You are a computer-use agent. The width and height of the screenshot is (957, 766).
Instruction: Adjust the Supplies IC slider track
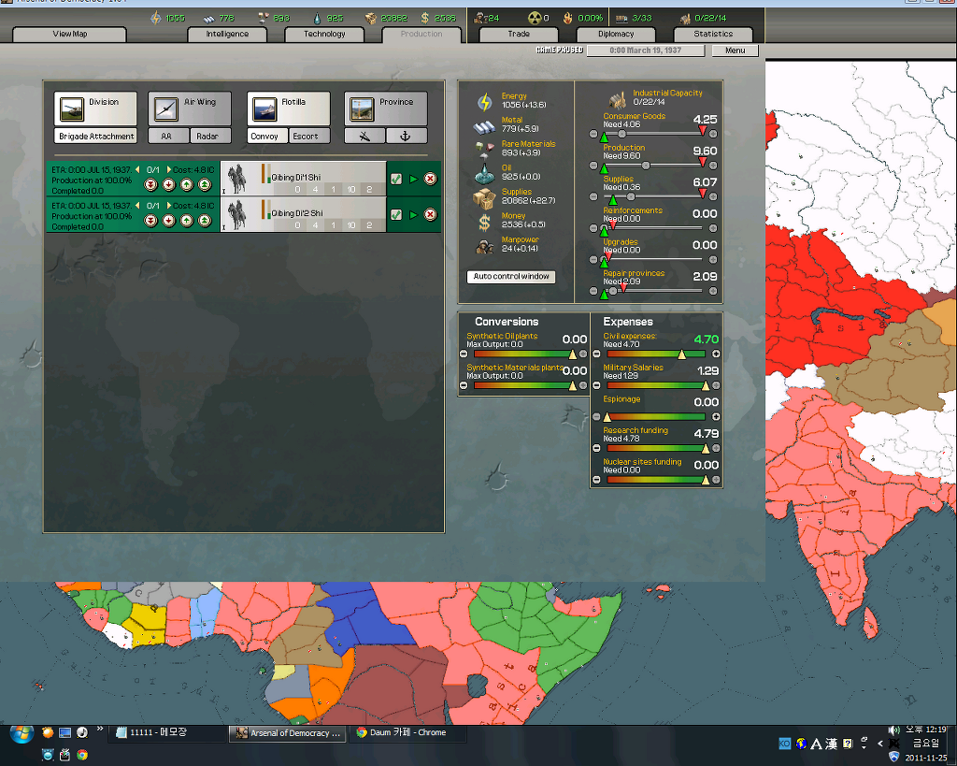pos(653,196)
